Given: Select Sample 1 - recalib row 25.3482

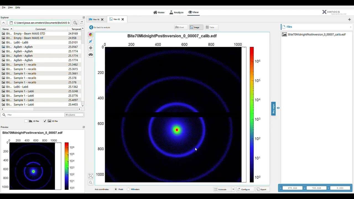Looking at the screenshot, I should (x=41, y=64).
